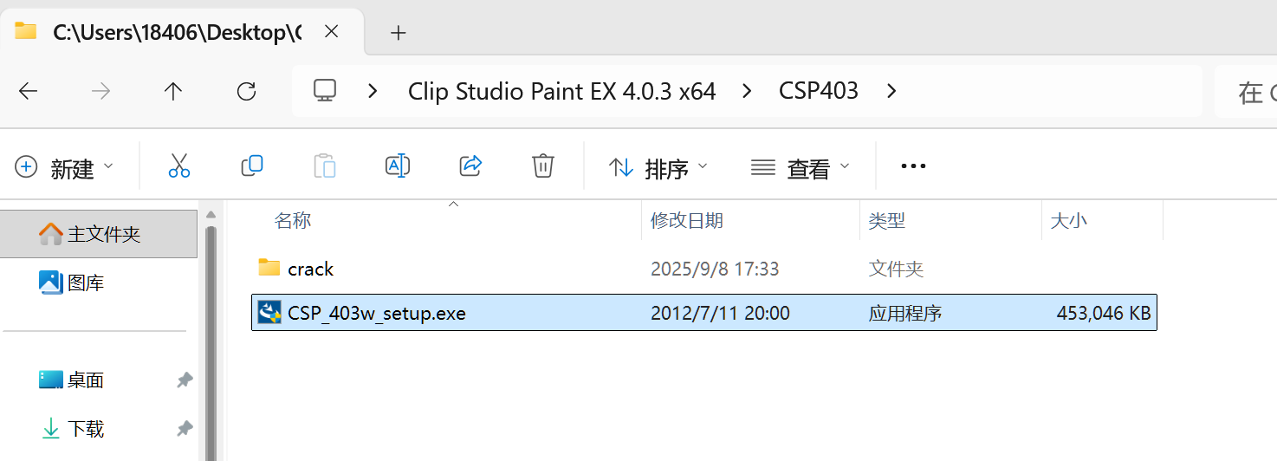Click the Share icon in toolbar

[x=470, y=166]
